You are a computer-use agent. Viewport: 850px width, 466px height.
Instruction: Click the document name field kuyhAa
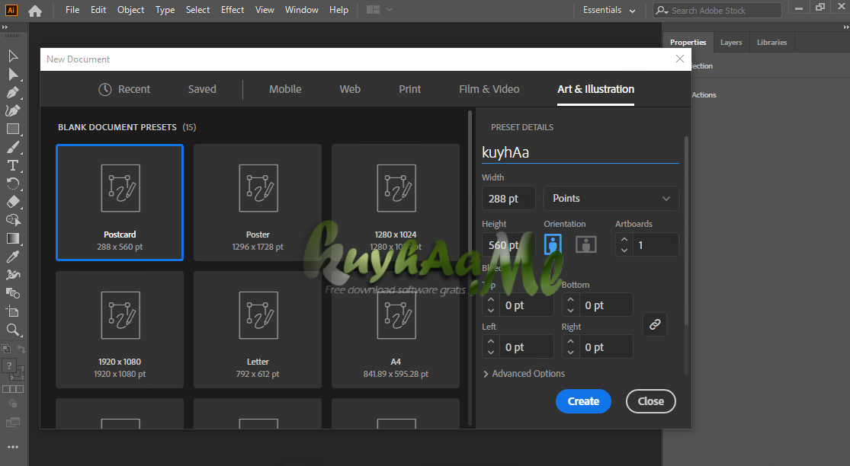point(580,152)
